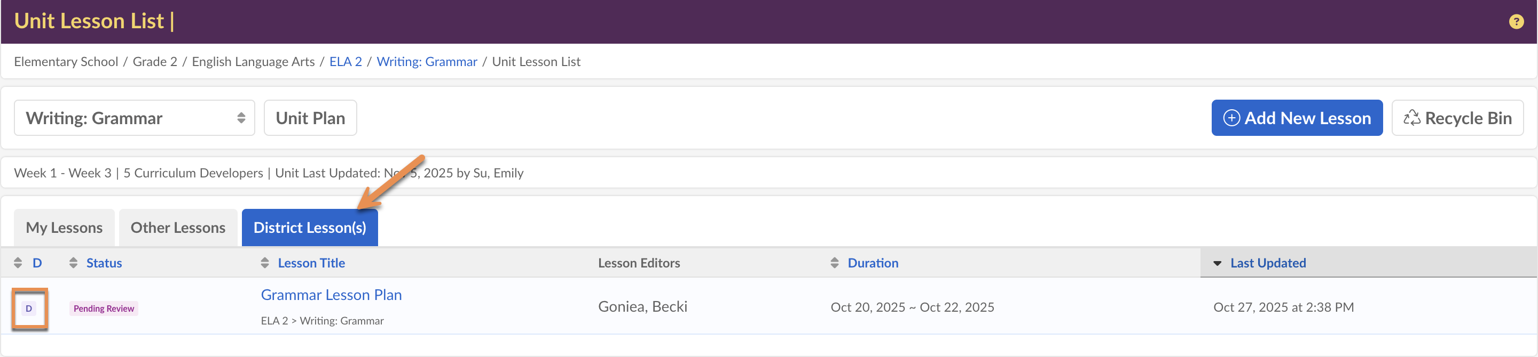Open the Recycle Bin
1538x357 pixels.
(1457, 118)
